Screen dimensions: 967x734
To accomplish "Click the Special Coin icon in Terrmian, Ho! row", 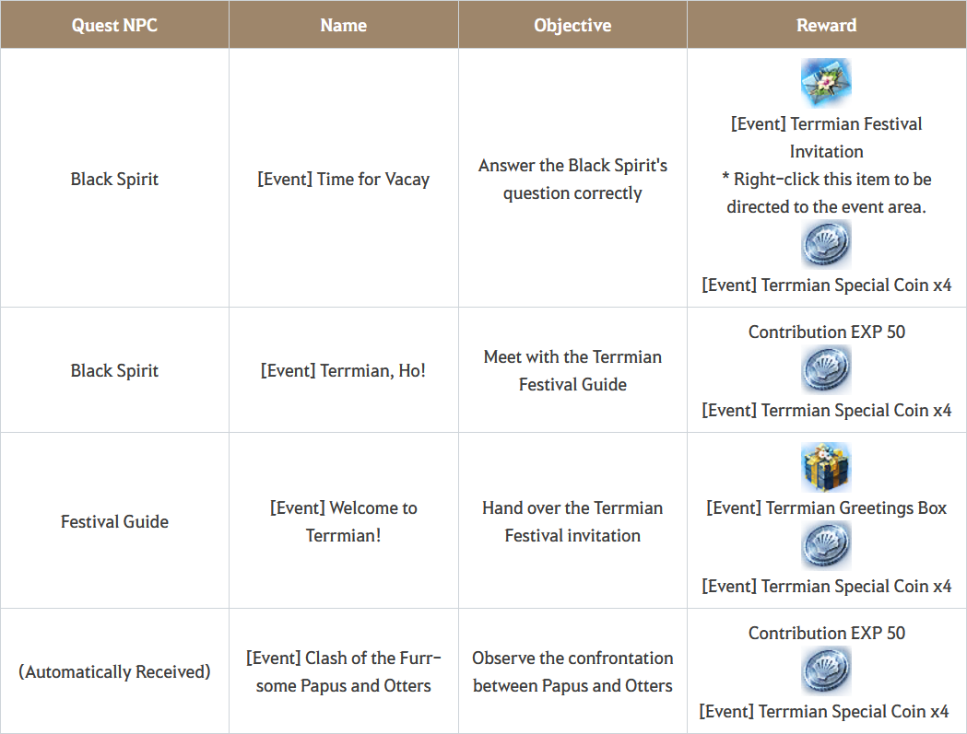I will click(x=826, y=370).
